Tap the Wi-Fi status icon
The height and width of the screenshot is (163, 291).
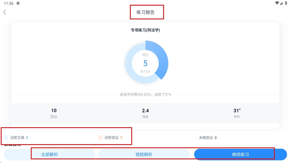pyautogui.click(x=277, y=3)
